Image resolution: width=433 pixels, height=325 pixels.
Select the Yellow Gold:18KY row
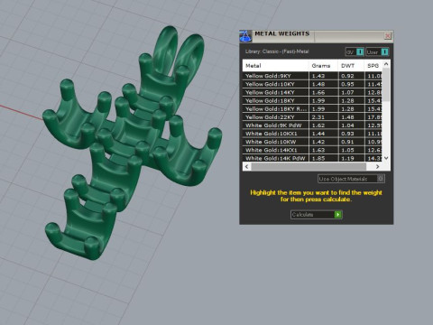tap(312, 100)
